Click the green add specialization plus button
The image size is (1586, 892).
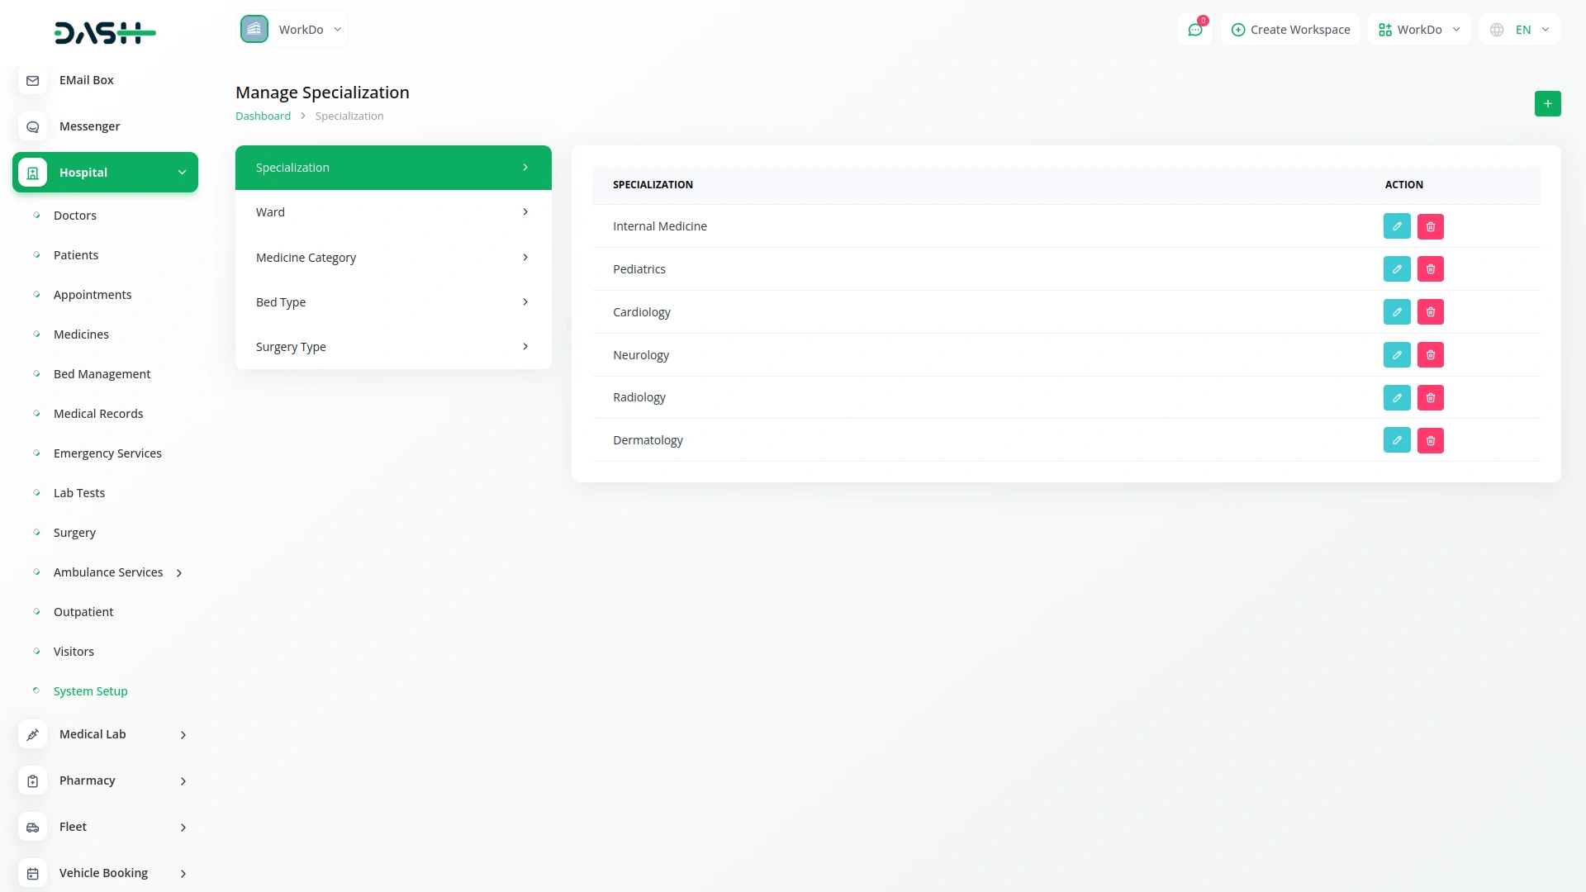1547,103
